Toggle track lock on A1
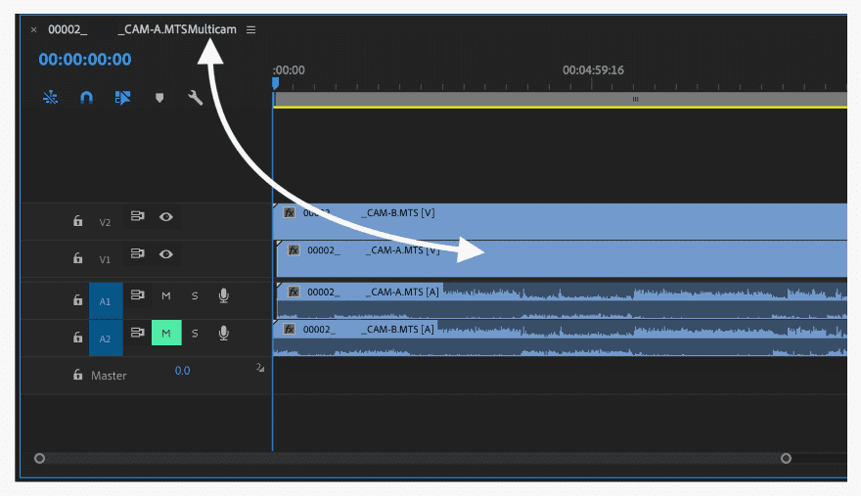The width and height of the screenshot is (861, 496). click(x=78, y=300)
